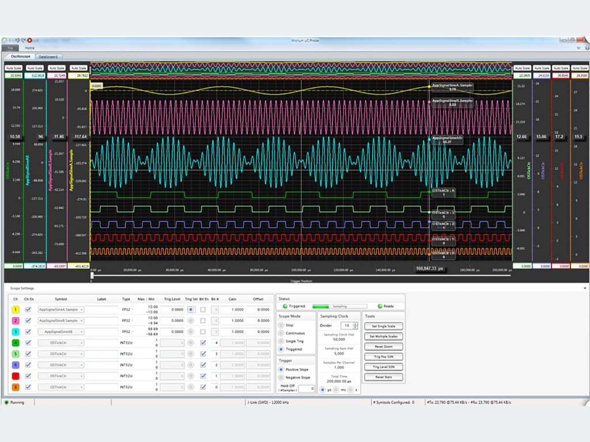590x442 pixels.
Task: Click the yellow channel 1 color swatch
Action: pos(16,310)
